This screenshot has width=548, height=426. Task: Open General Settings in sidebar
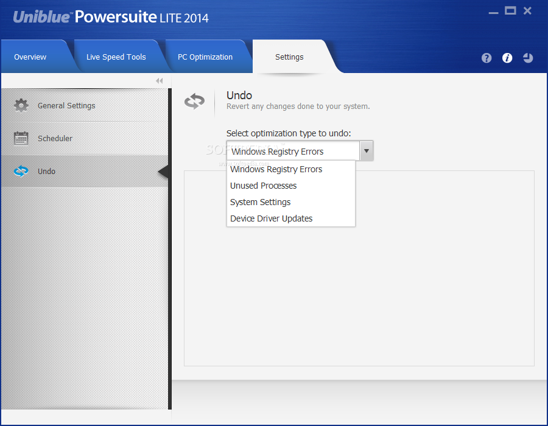coord(85,105)
